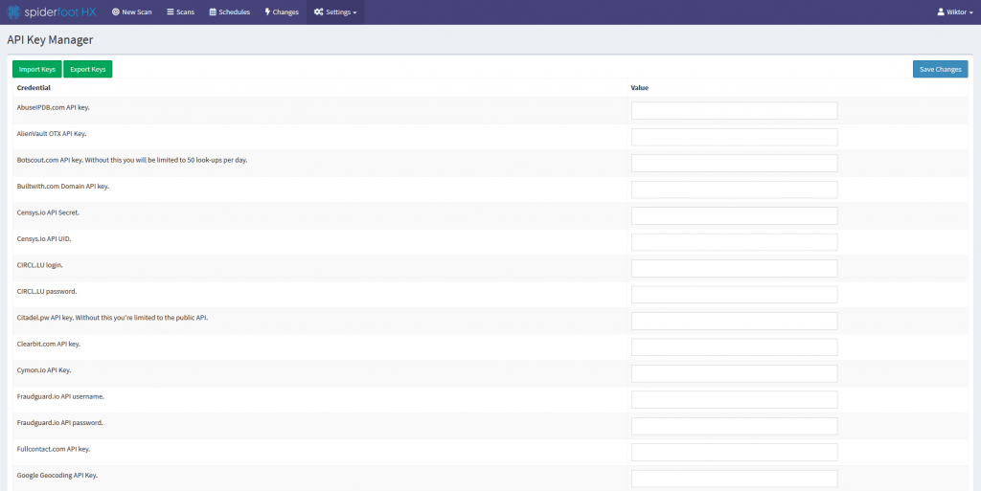Click the API Key Manager heading

[50, 40]
